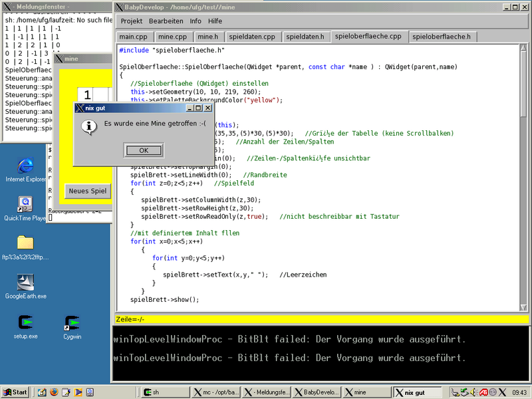Click the round gray tray icon

tap(493, 392)
